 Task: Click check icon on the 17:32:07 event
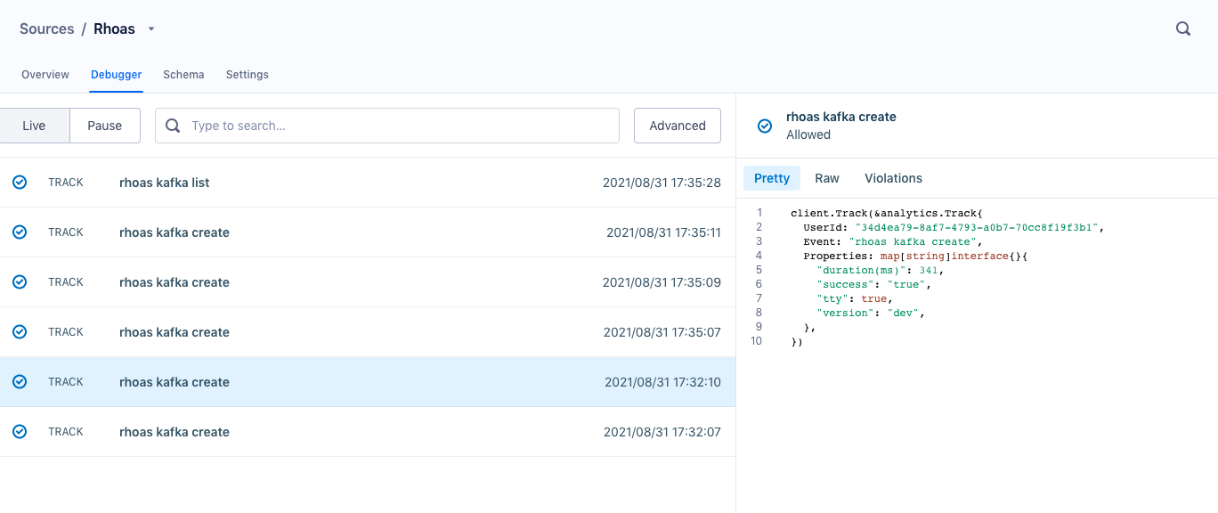[x=20, y=432]
